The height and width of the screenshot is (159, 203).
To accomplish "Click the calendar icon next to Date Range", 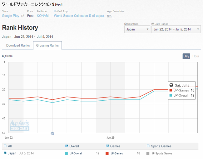I will pyautogui.click(x=153, y=24).
